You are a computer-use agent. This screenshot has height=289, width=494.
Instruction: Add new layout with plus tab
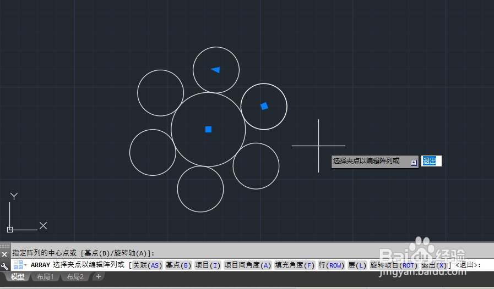[98, 276]
